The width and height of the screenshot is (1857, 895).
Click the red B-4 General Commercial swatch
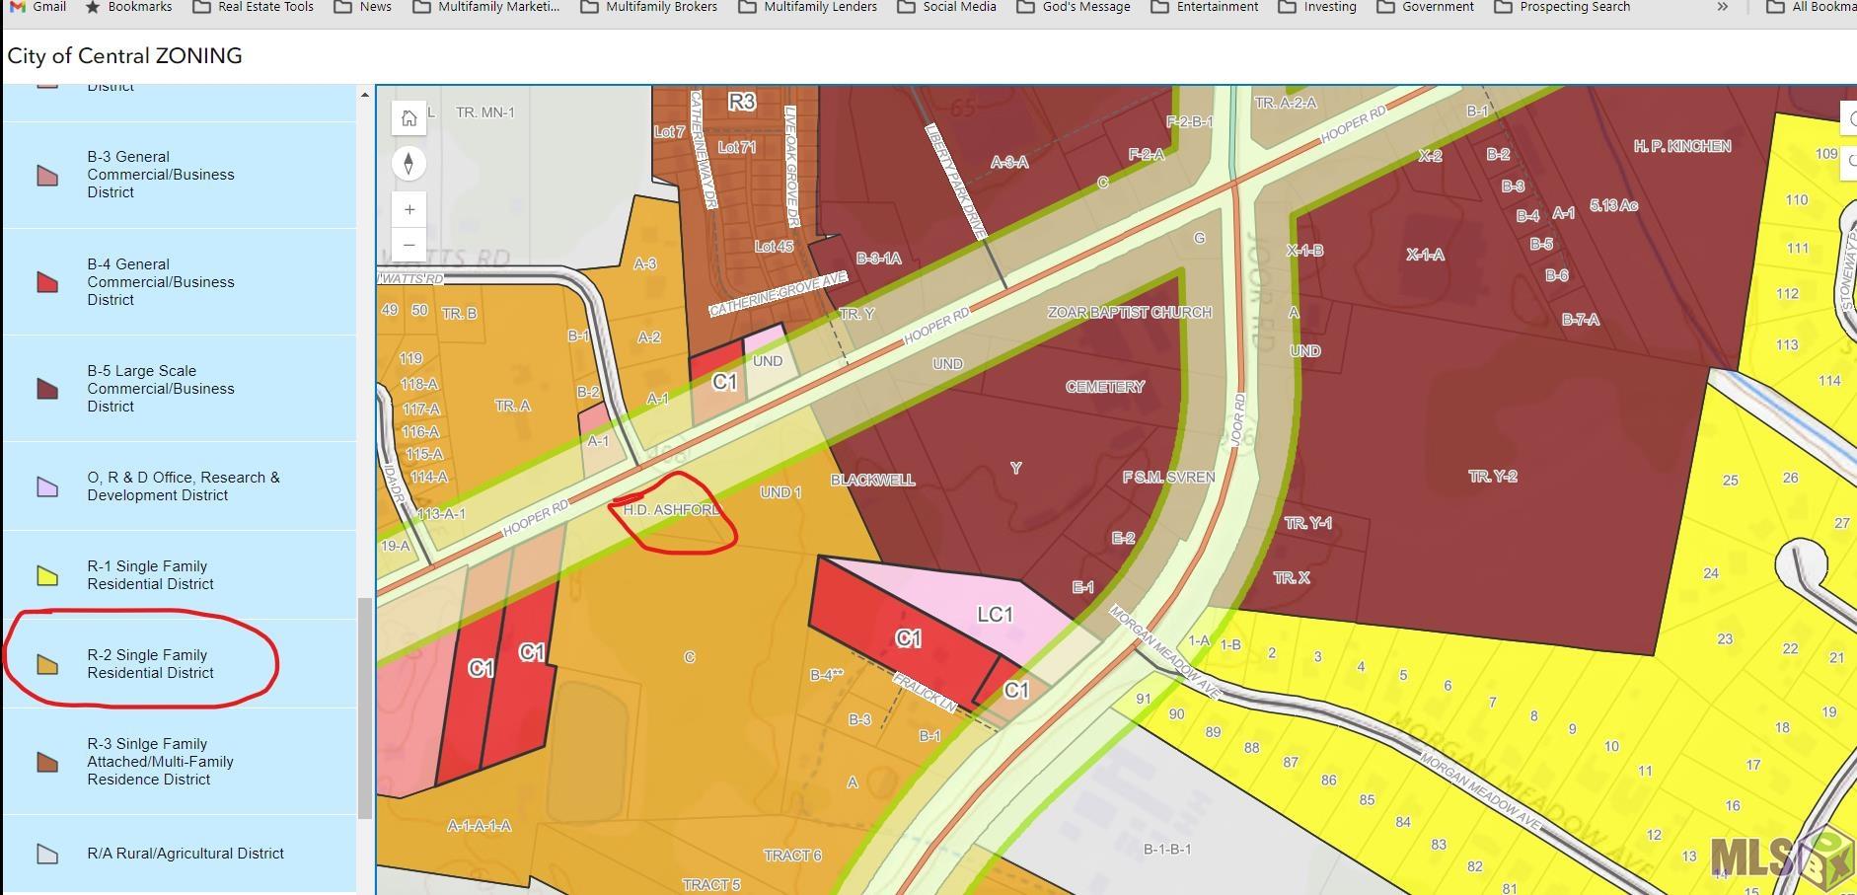pyautogui.click(x=46, y=282)
